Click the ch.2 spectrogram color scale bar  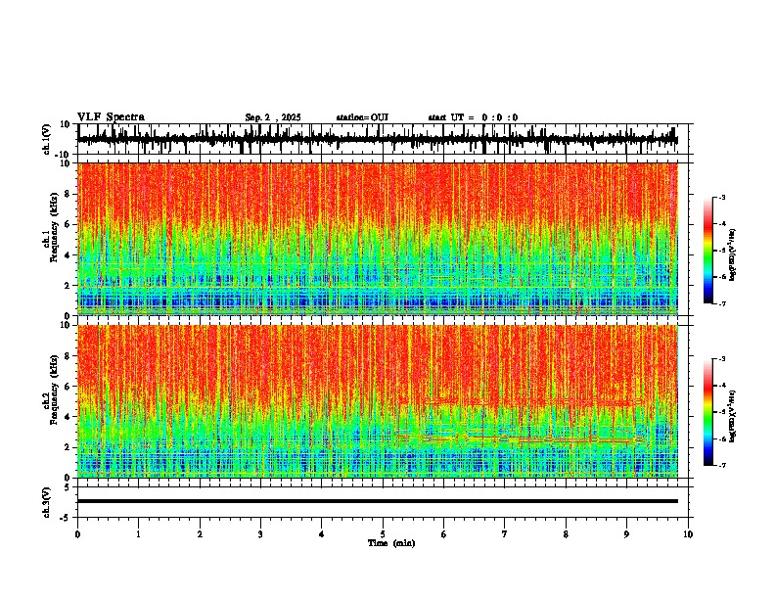pos(708,412)
